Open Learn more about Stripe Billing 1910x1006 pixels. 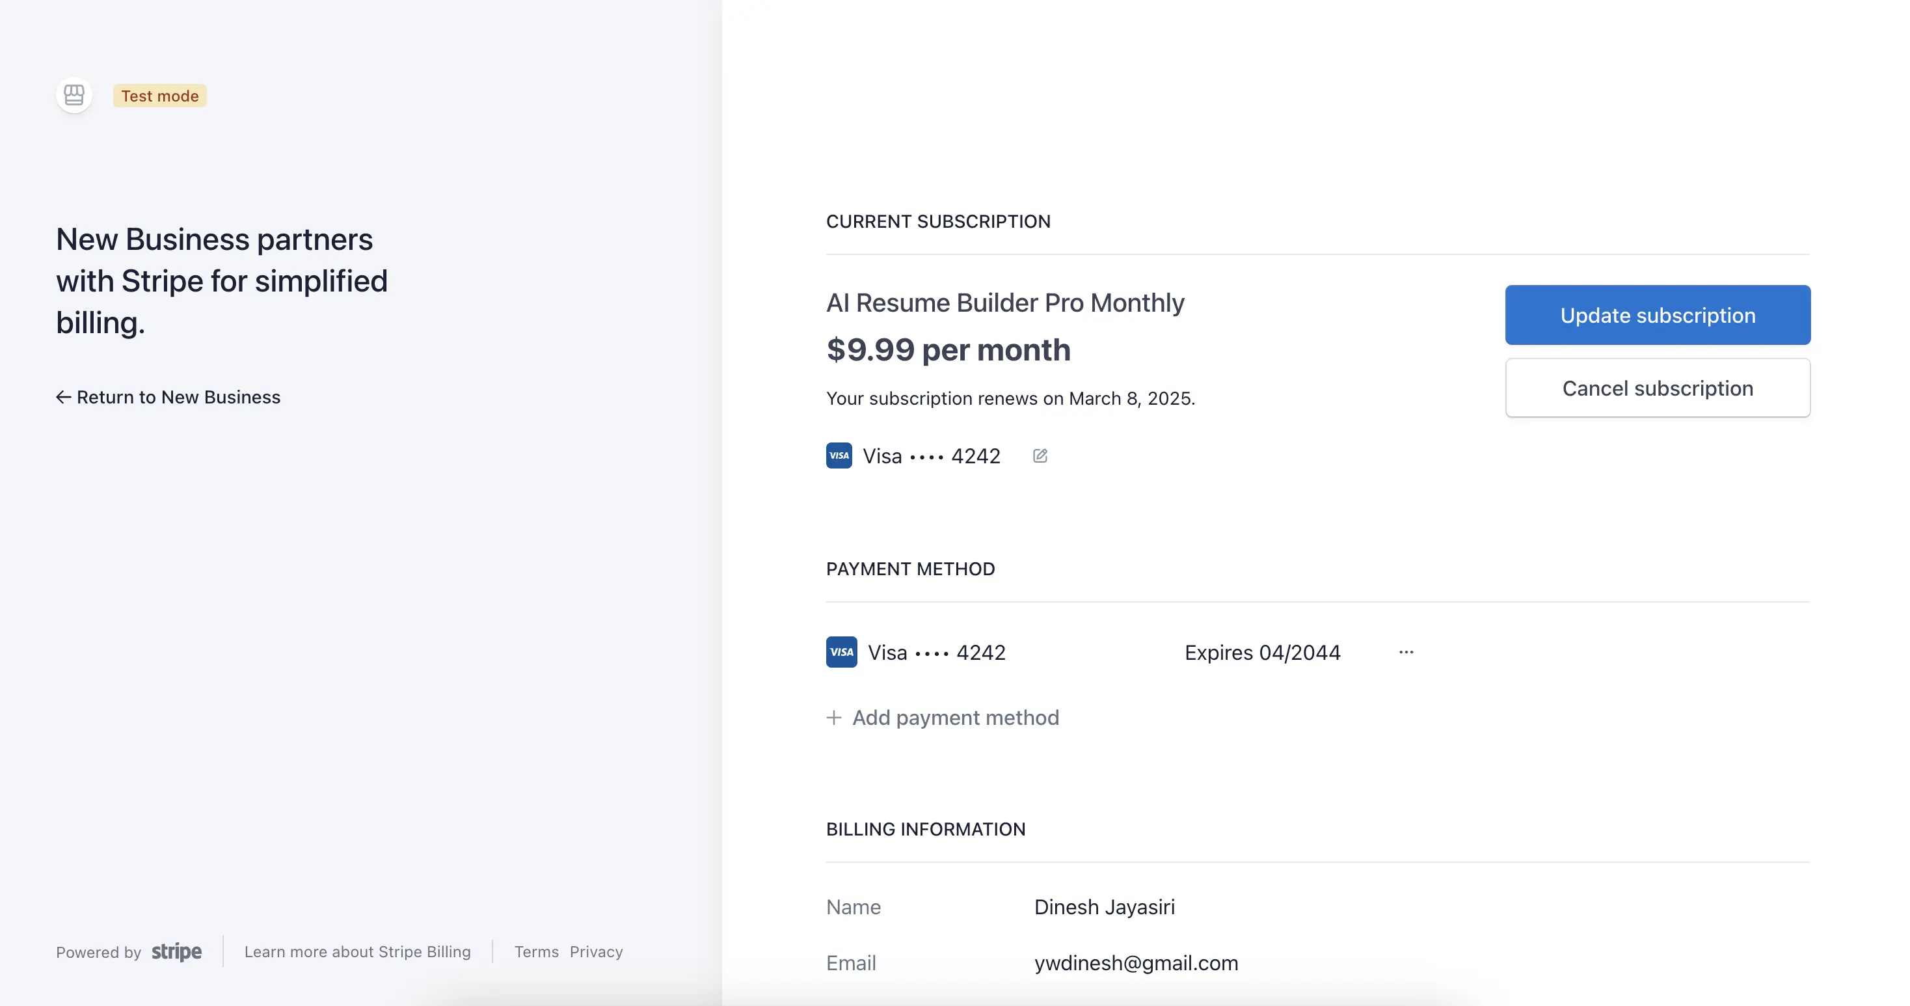point(357,952)
